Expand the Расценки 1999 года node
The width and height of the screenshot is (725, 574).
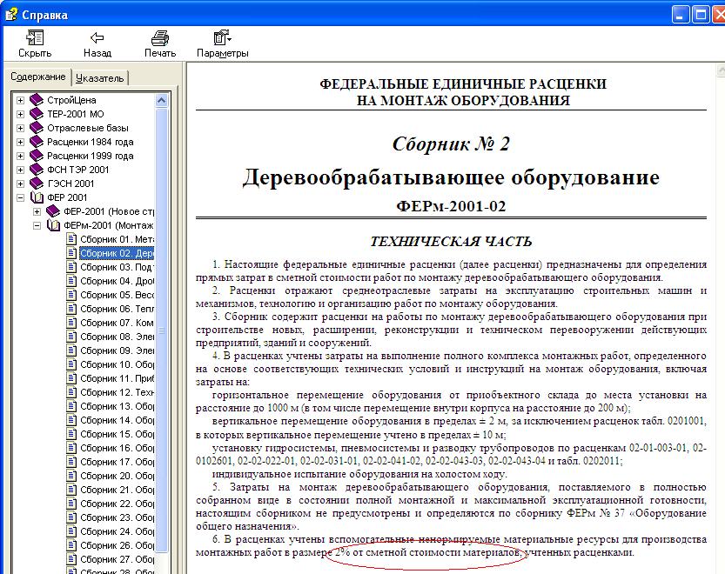pos(20,156)
